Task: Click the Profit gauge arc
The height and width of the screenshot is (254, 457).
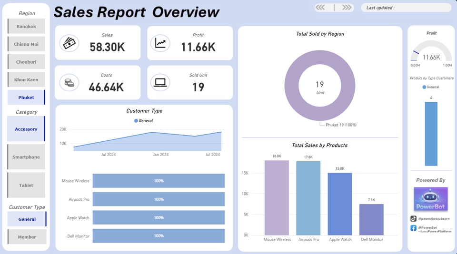Action: (x=431, y=44)
